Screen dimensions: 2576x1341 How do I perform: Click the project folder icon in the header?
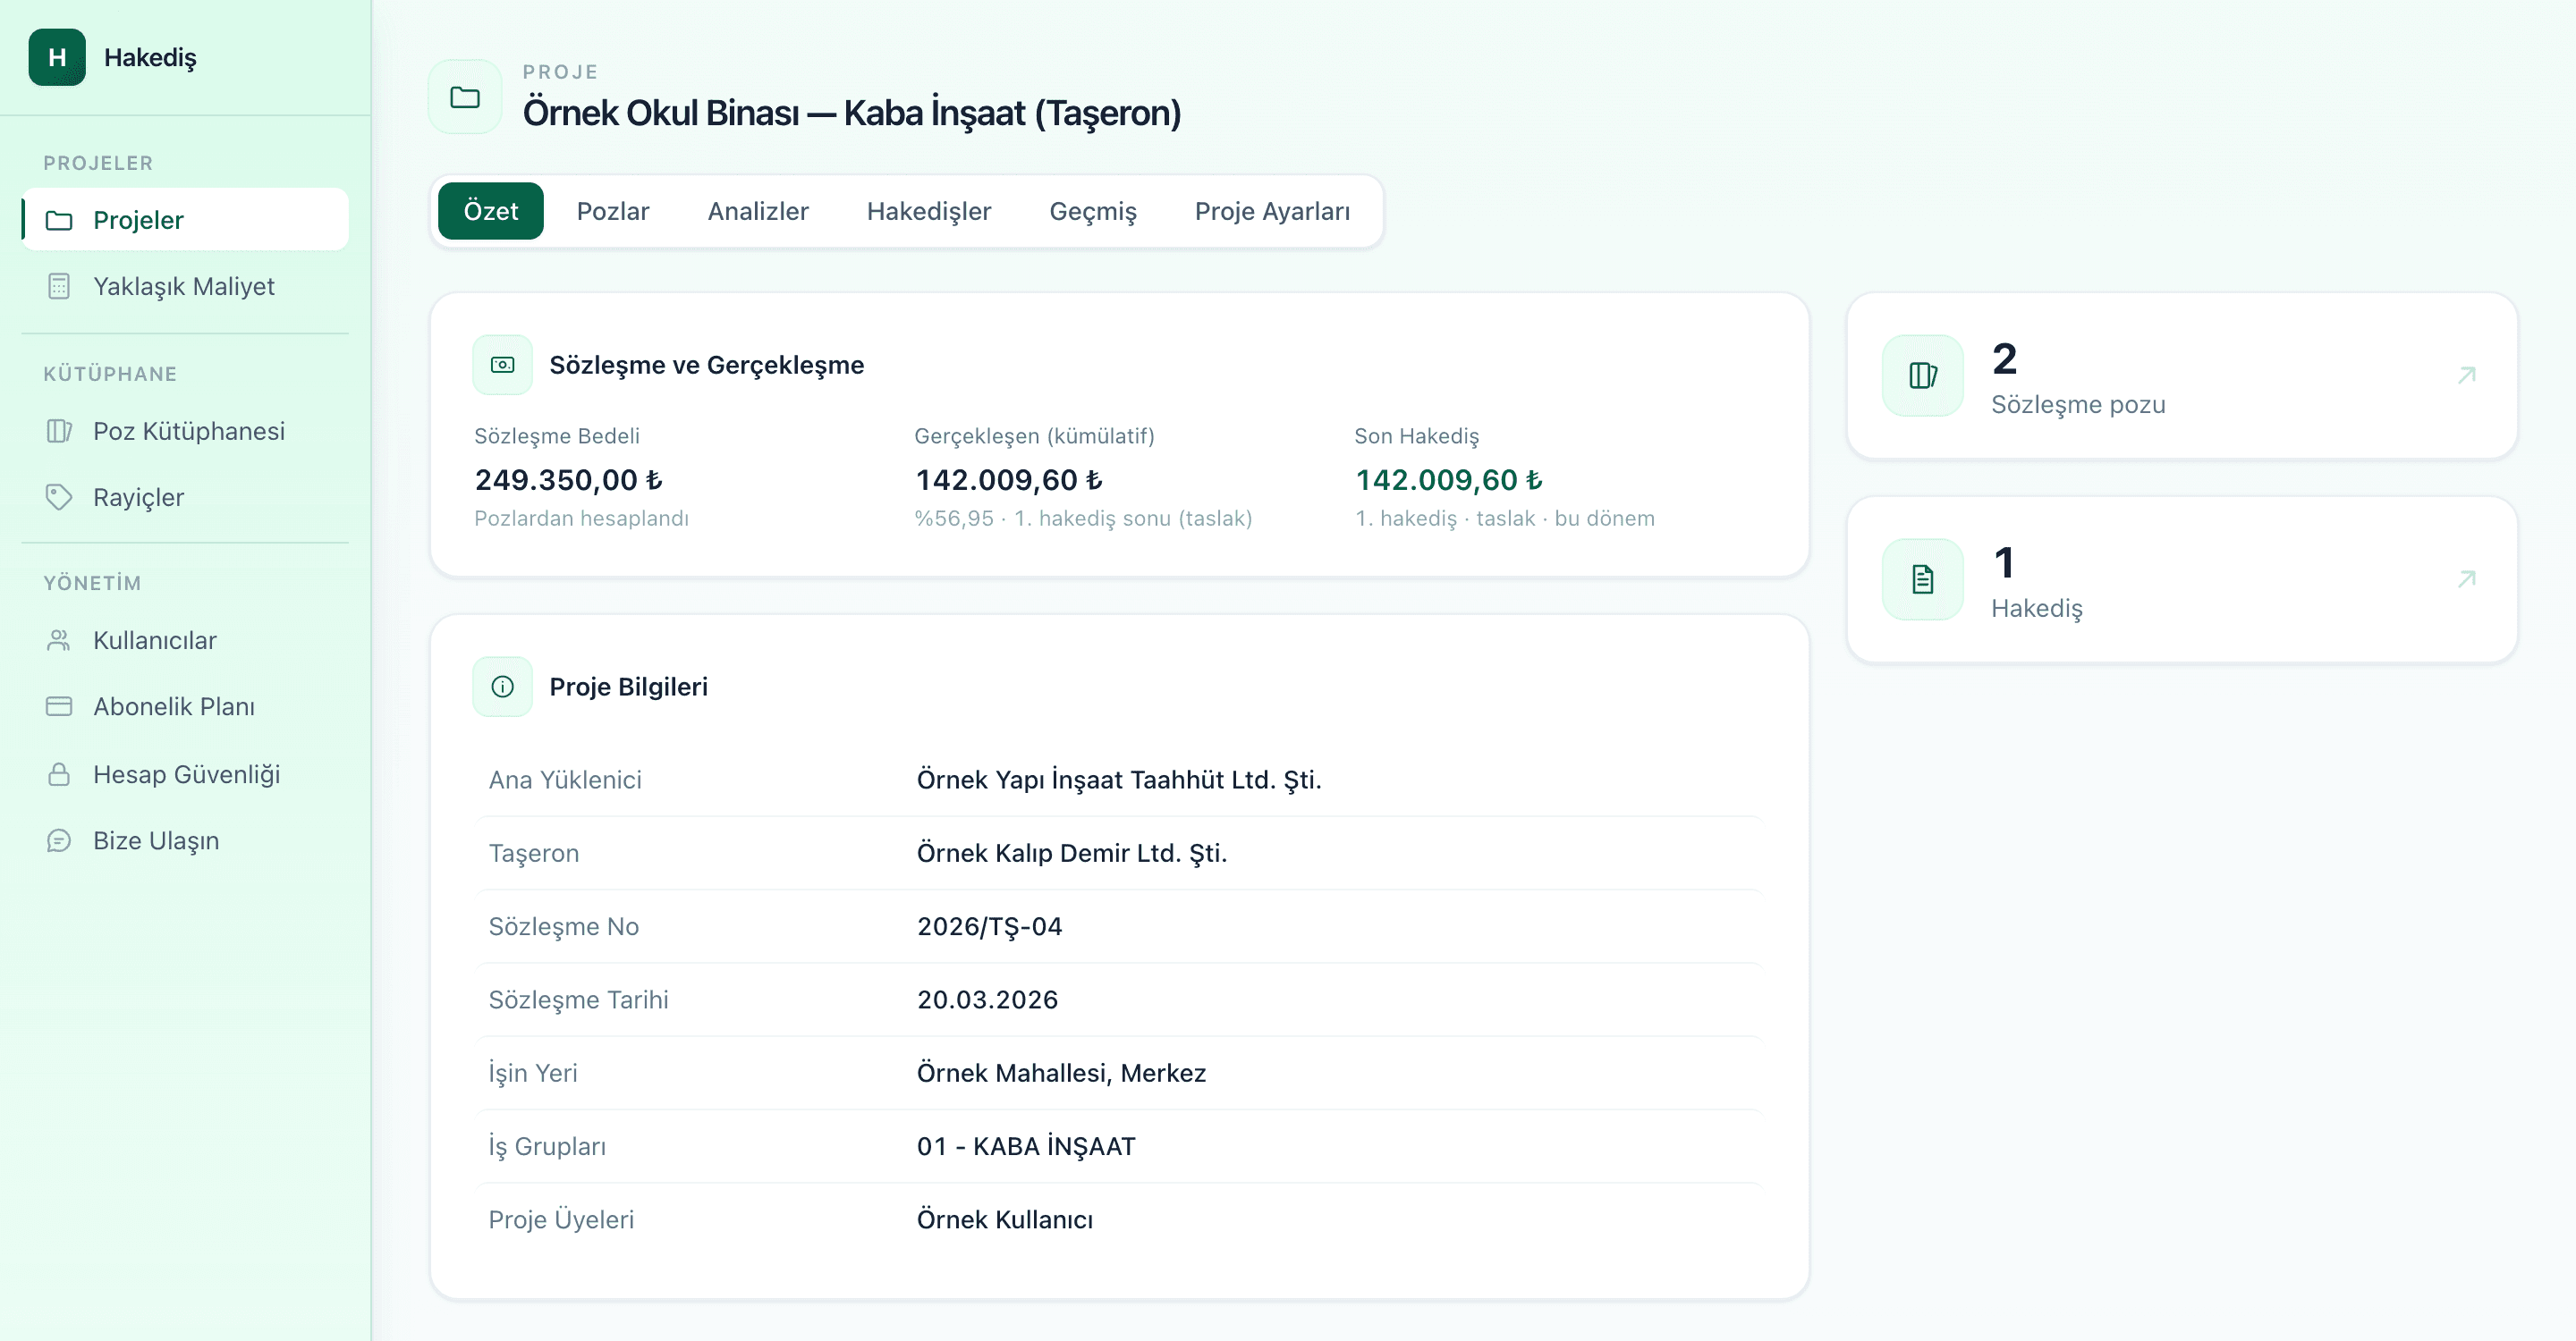tap(465, 97)
